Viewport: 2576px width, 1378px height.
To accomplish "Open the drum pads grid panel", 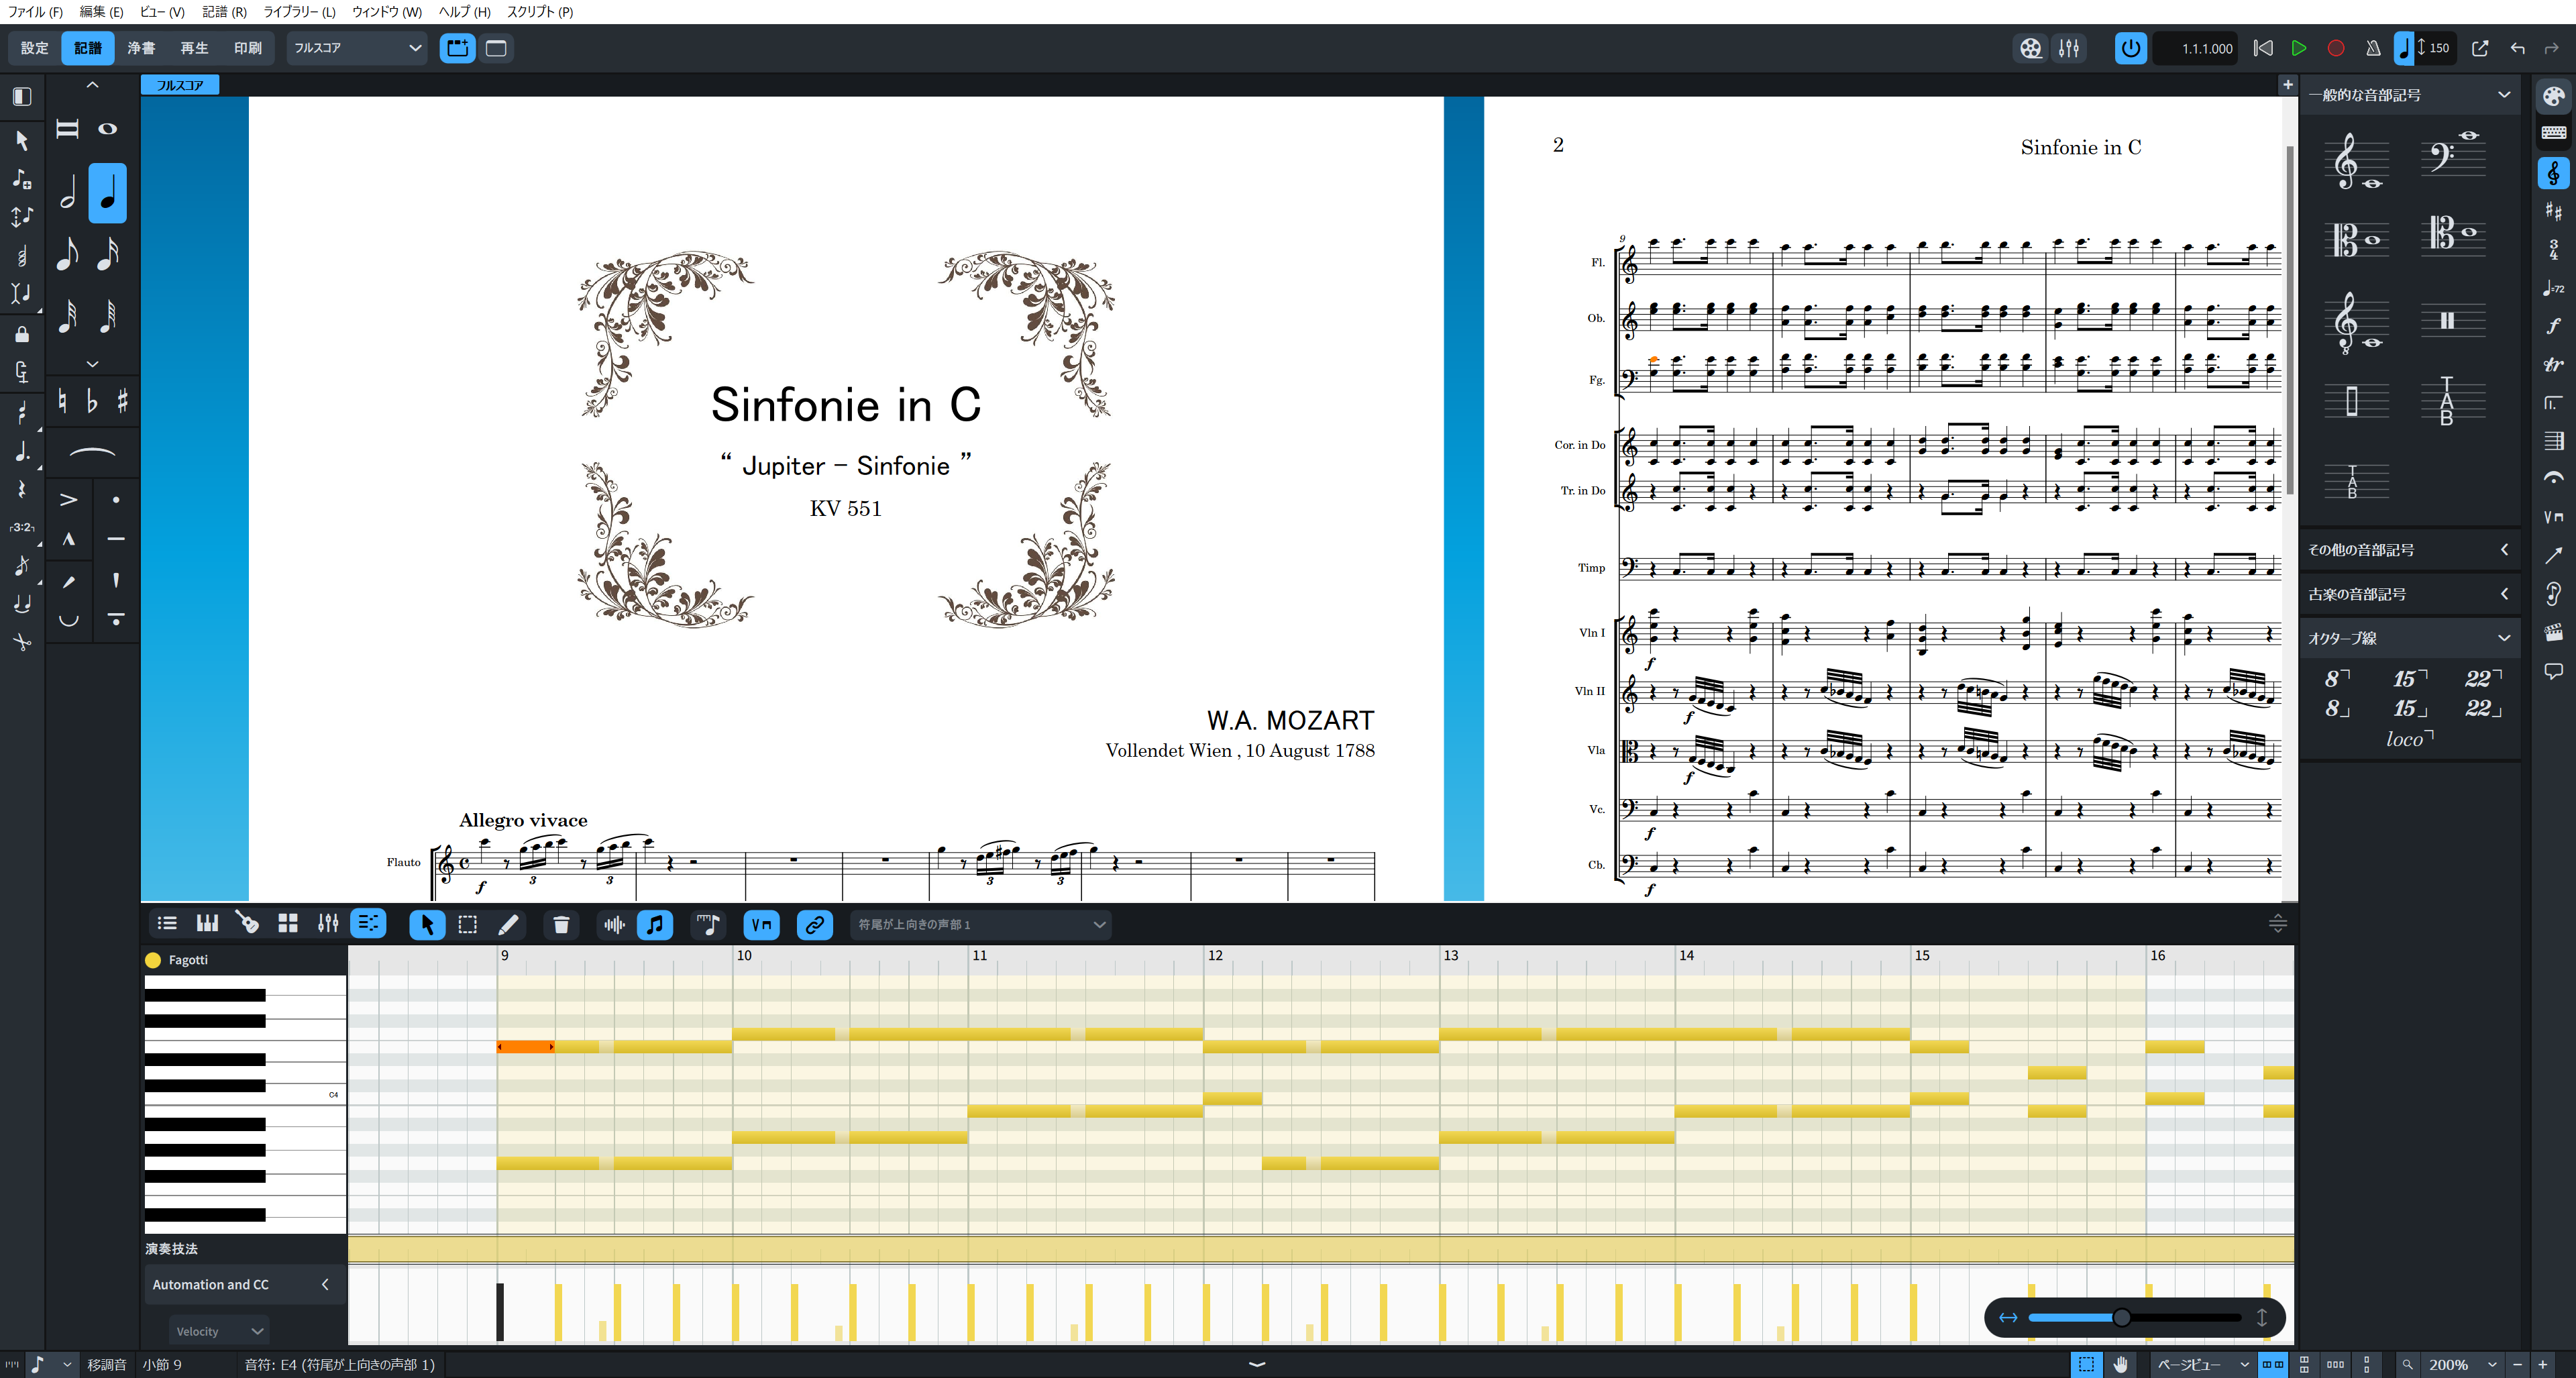I will (288, 924).
